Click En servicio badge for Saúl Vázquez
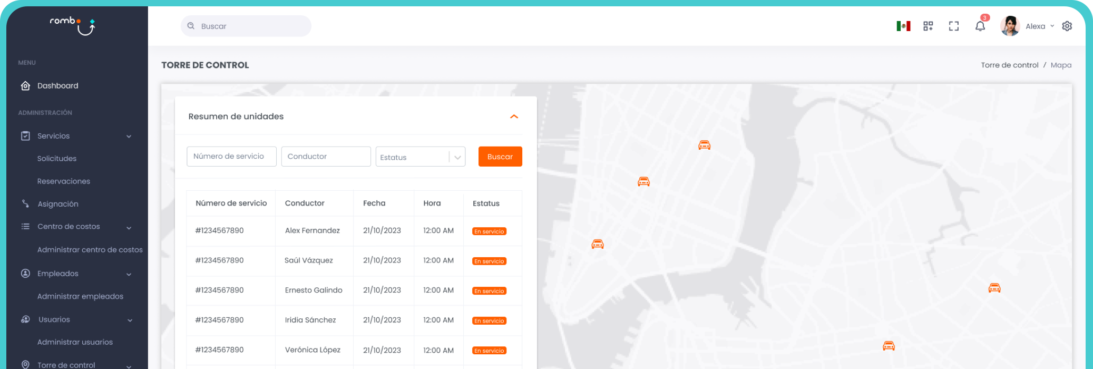This screenshot has height=369, width=1093. click(x=489, y=261)
